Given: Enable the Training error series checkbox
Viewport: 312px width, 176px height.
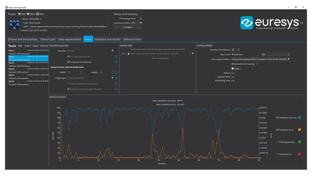Looking at the screenshot, I should click(277, 154).
